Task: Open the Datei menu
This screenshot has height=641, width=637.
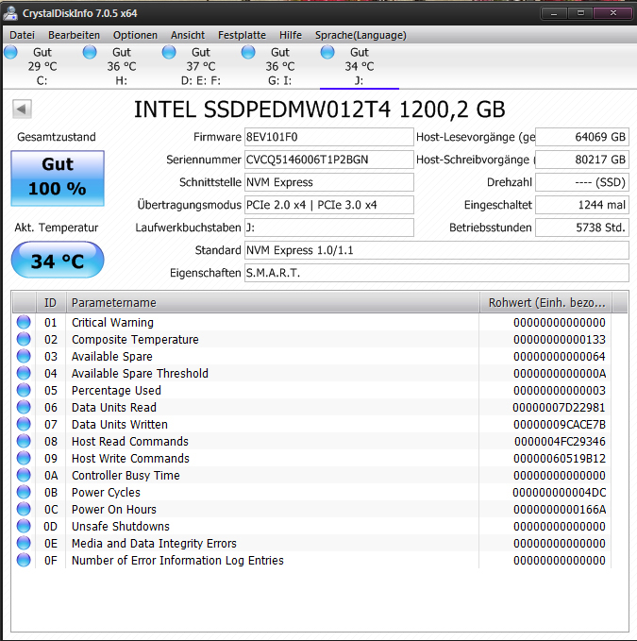Action: tap(22, 35)
